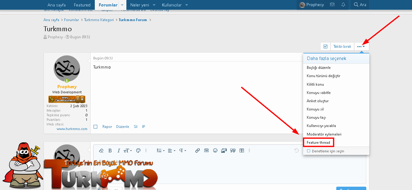Tick the checkbox beside Rapor on post
412x190 pixels.
(95, 127)
